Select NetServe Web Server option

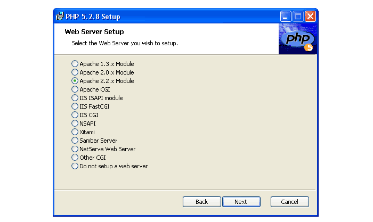(x=75, y=149)
